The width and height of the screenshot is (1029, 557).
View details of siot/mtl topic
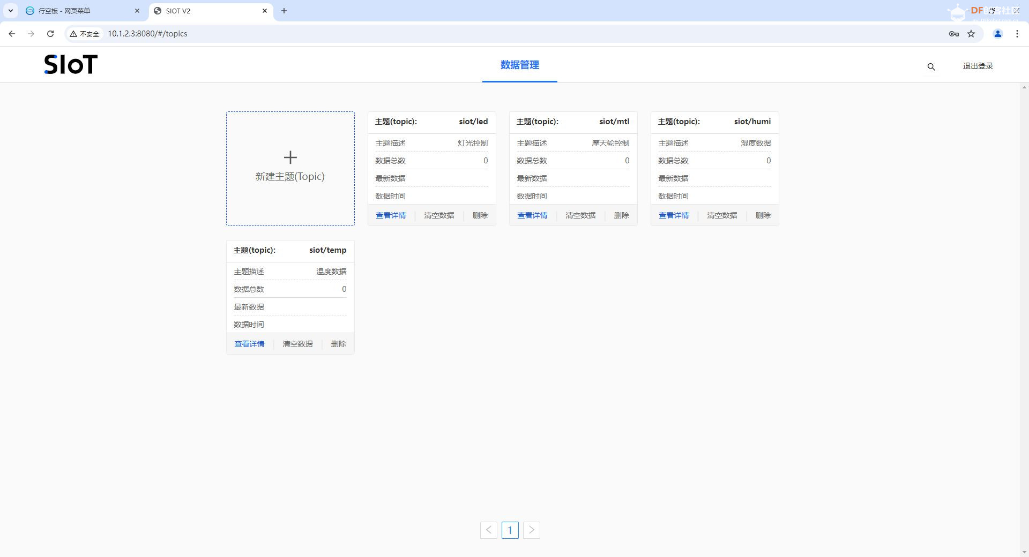click(532, 215)
